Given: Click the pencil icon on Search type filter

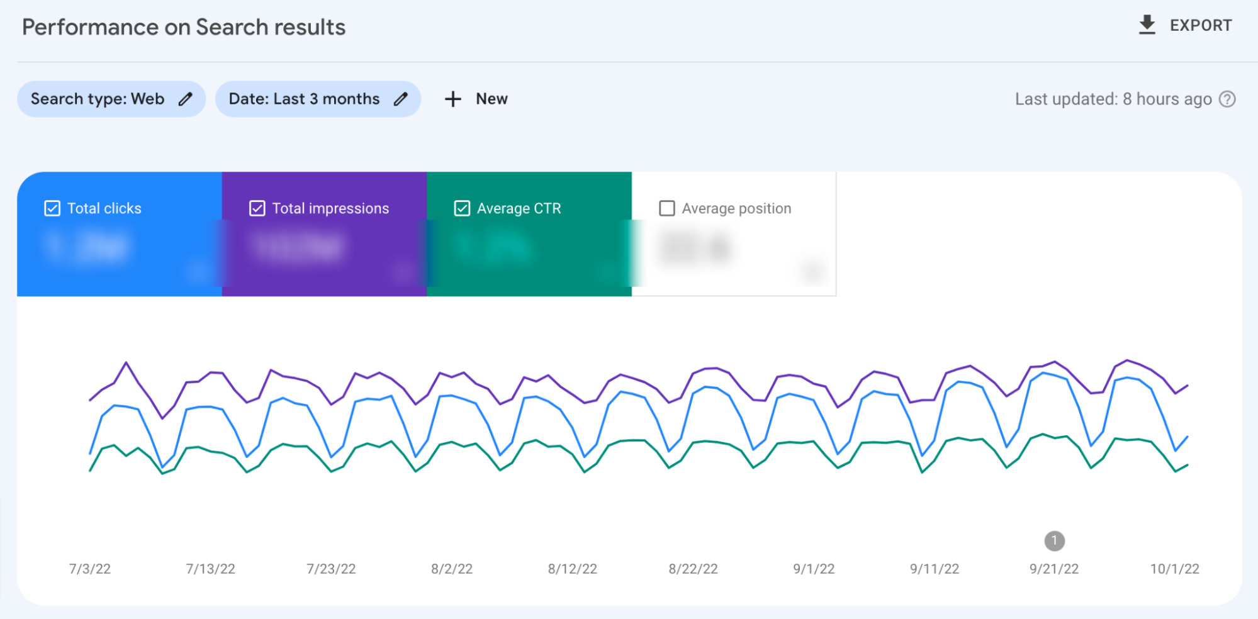Looking at the screenshot, I should pos(185,99).
